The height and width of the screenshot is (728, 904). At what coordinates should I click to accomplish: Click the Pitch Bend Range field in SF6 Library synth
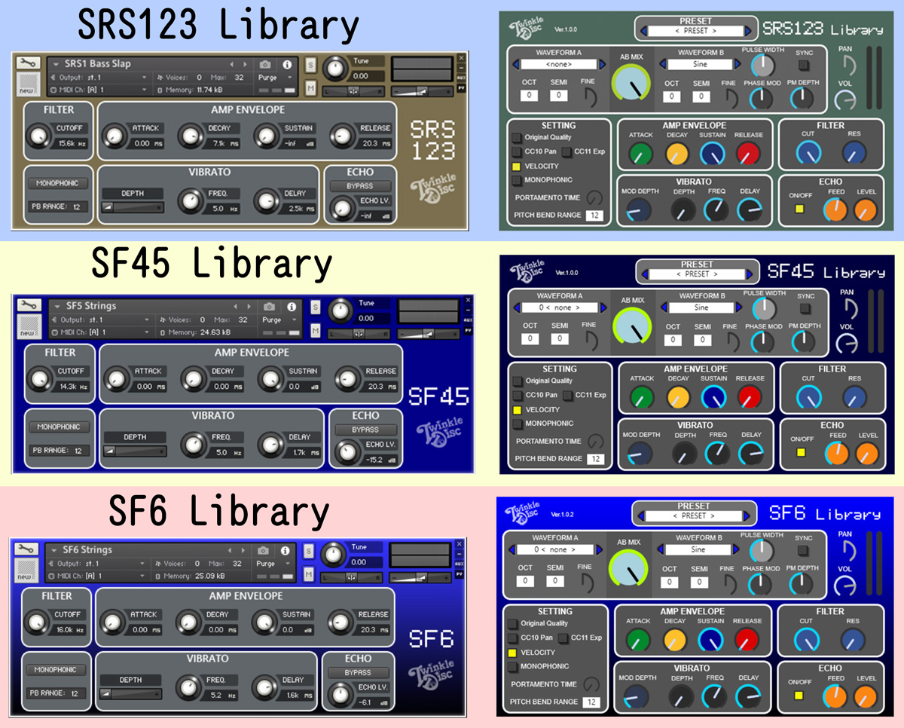(593, 702)
